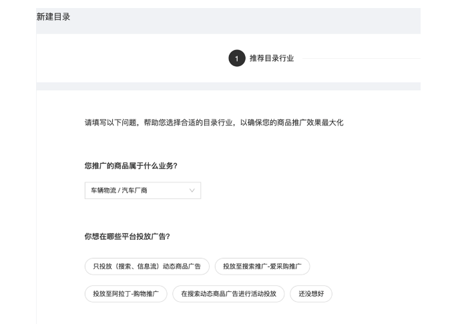
Task: Open the 车辆物流 / 汽车厂商 business dropdown
Action: click(x=143, y=190)
